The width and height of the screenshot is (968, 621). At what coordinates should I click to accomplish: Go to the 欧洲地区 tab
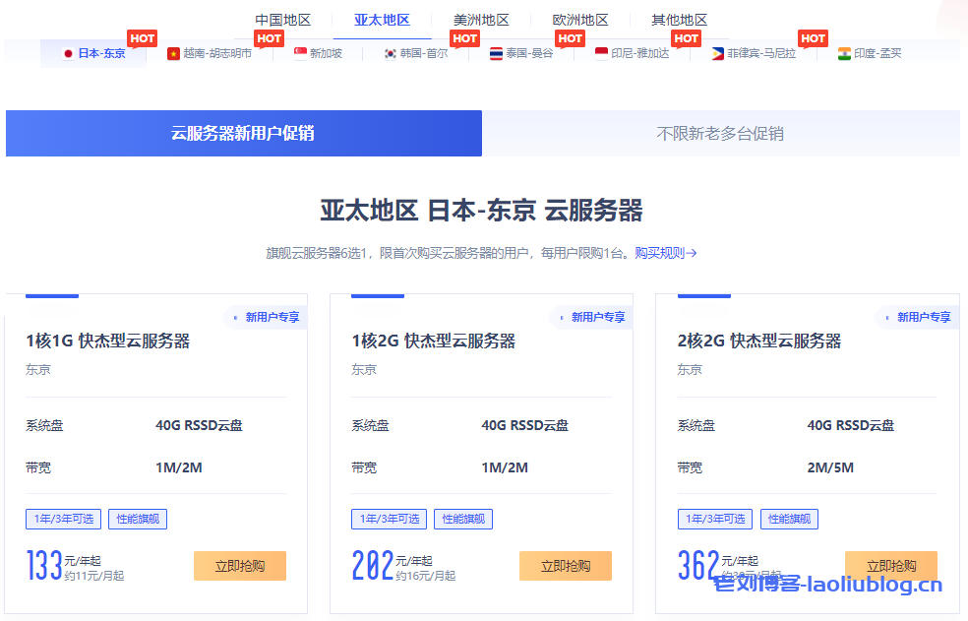(x=580, y=20)
